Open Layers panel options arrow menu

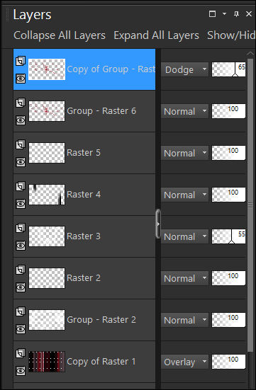(224, 14)
